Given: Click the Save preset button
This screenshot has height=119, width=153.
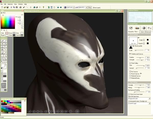Looking at the screenshot, I should pos(142,32).
